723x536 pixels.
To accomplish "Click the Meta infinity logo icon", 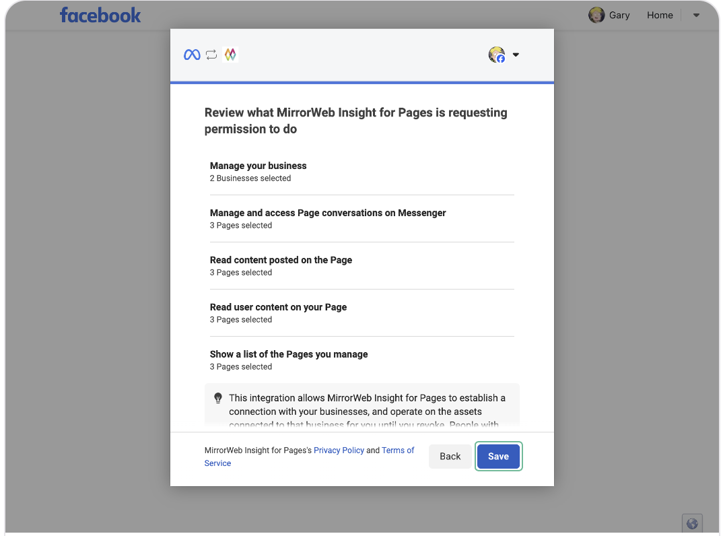I will [x=192, y=55].
